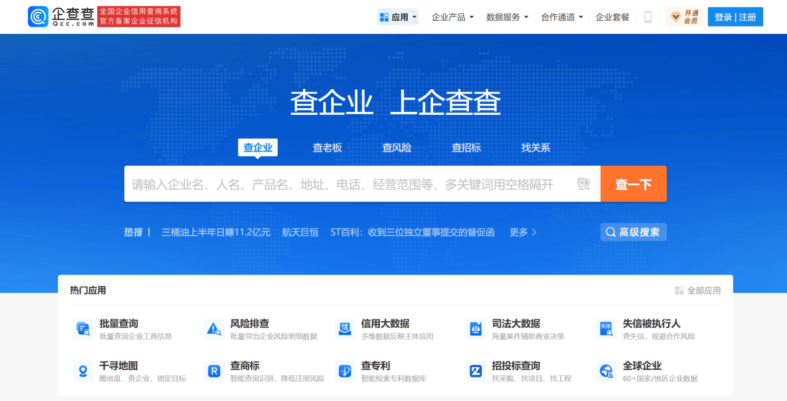The height and width of the screenshot is (401, 787).
Task: Click the 全球企业 globe icon
Action: pyautogui.click(x=606, y=371)
